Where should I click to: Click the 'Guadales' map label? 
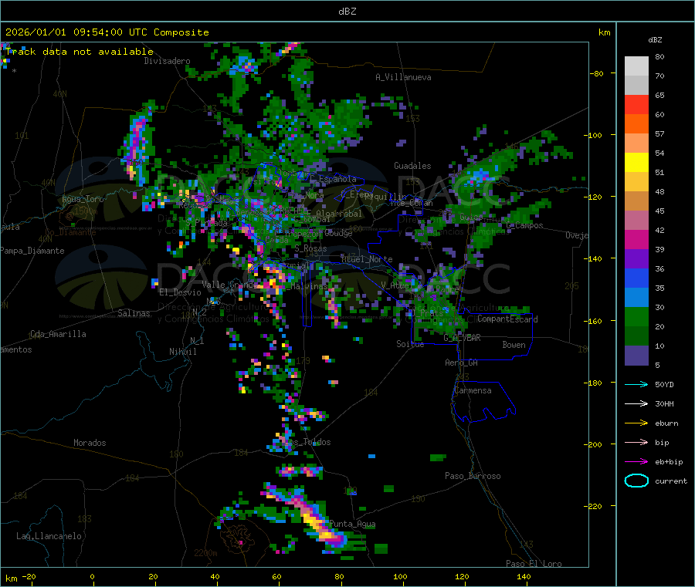point(412,166)
